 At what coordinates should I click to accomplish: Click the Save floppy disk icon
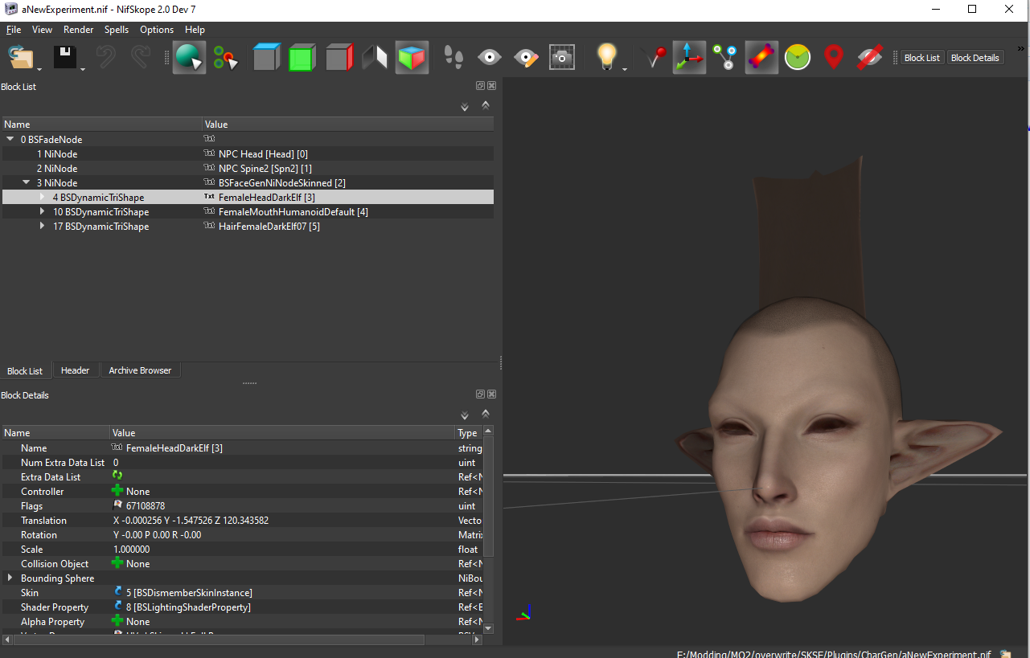point(64,58)
